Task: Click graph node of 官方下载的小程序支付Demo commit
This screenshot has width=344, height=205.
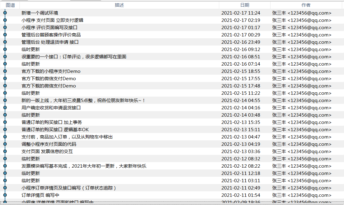Action: (x=5, y=71)
